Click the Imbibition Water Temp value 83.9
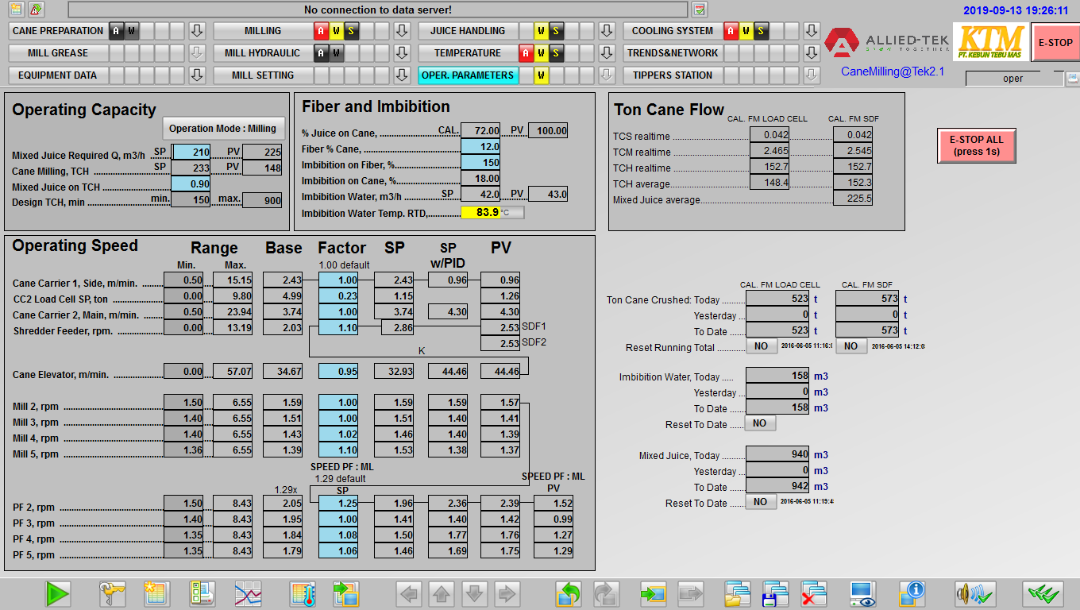 (480, 212)
